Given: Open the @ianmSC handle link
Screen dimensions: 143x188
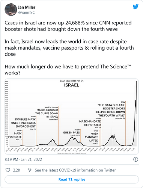Looking at the screenshot, I should (x=27, y=12).
